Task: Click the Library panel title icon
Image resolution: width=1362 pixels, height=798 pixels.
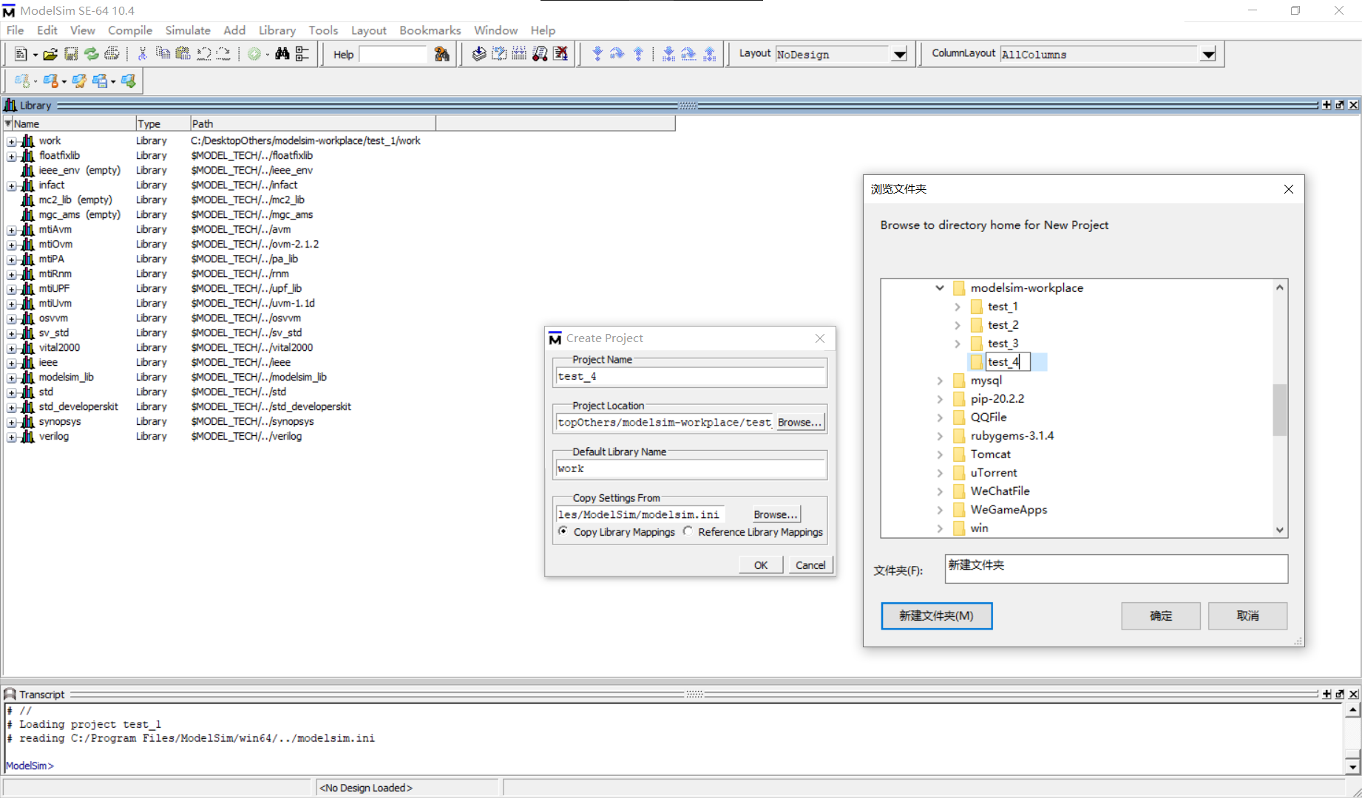Action: (10, 105)
